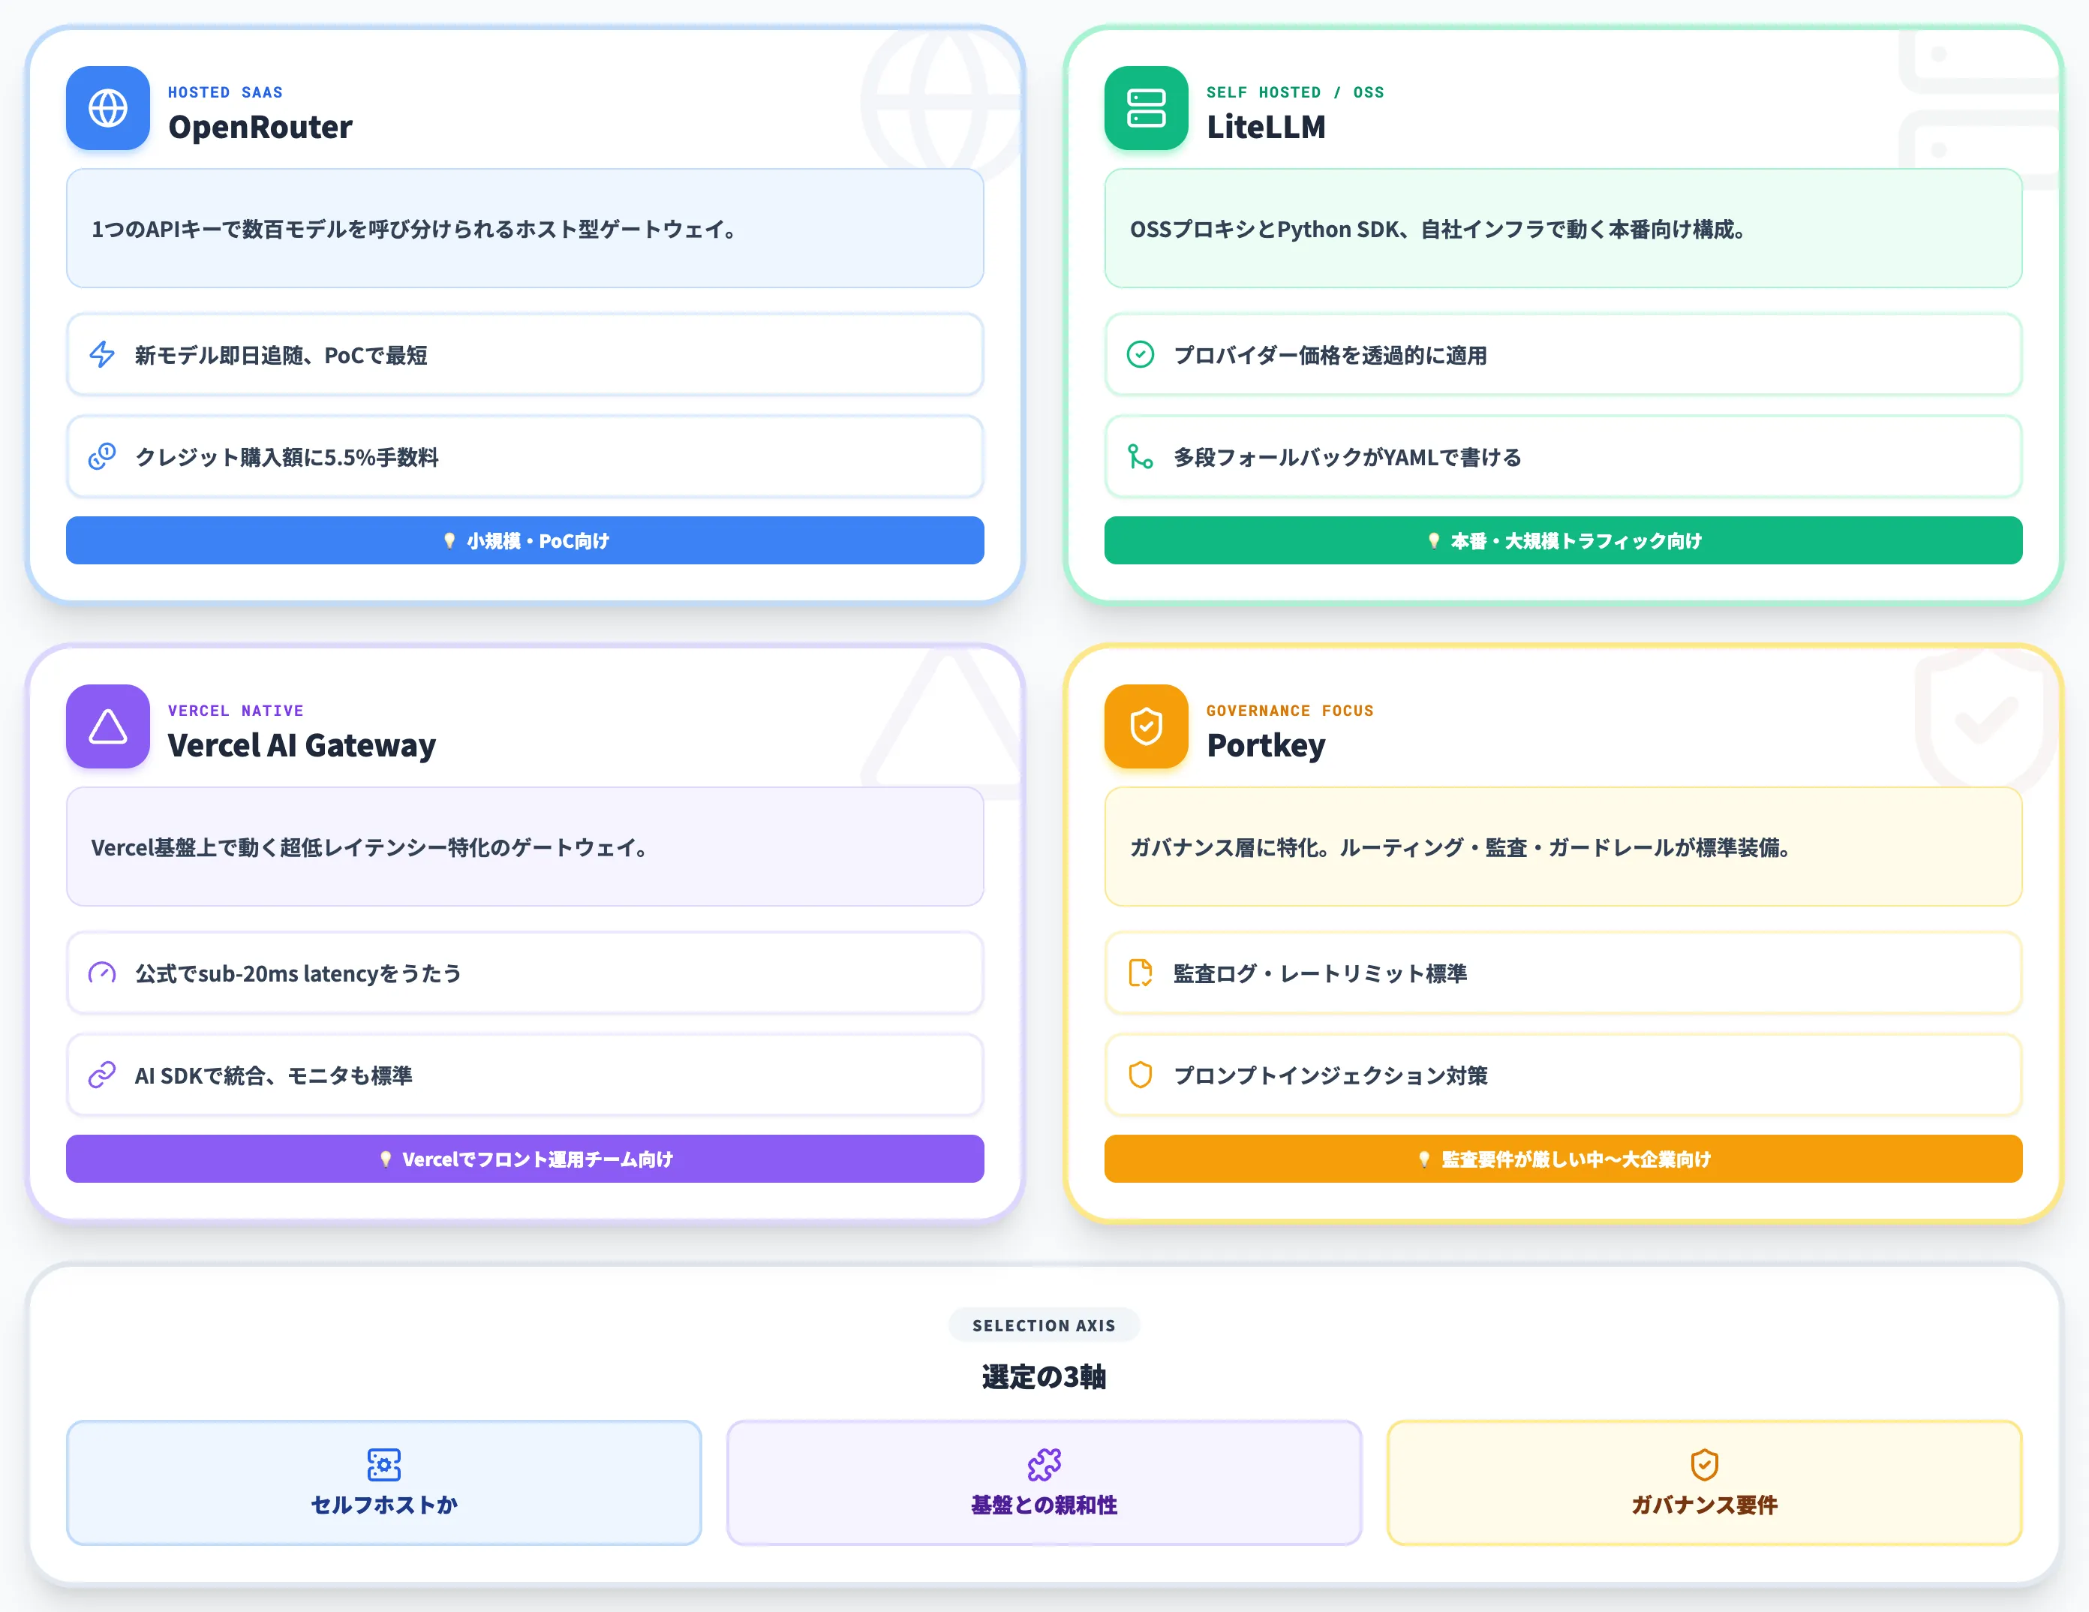Click the branch icon beside 多段フォールバック
The width and height of the screenshot is (2089, 1612).
coord(1140,456)
